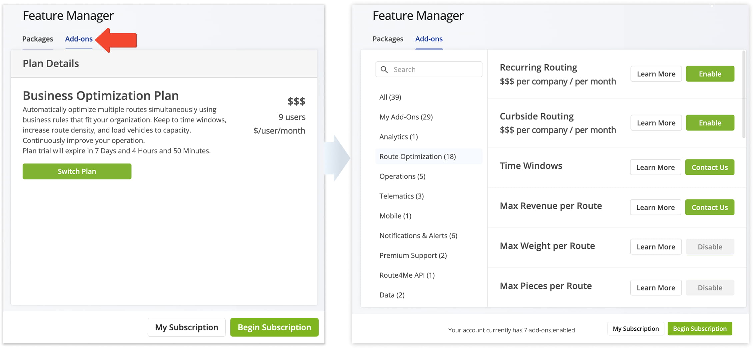Screen dimensions: 754x349
Task: Disable the Max Weight per Route add-on
Action: coord(710,247)
